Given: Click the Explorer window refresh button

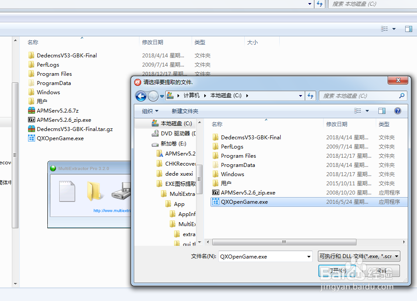Looking at the screenshot, I should 320,4.
